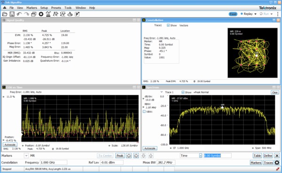Click the Open folder toolbar icon
Image resolution: width=282 pixels, height=173 pixels.
5,14
